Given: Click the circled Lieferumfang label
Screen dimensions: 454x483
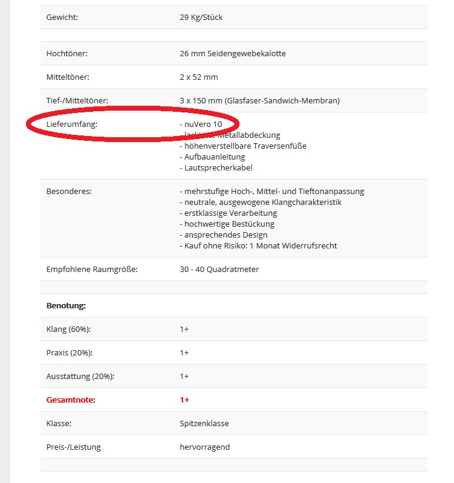Looking at the screenshot, I should 71,124.
